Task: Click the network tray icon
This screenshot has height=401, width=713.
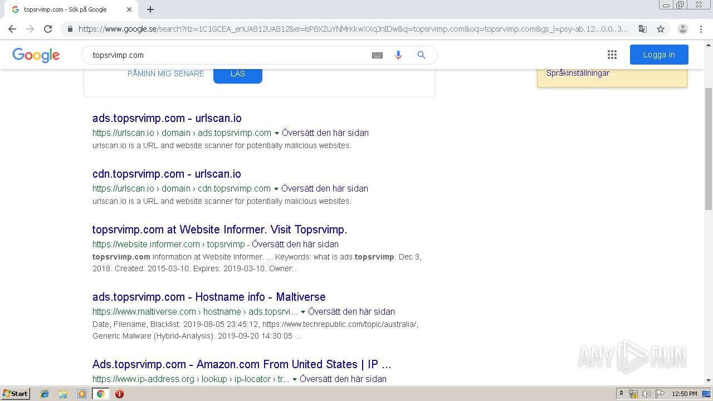Action: [633, 394]
